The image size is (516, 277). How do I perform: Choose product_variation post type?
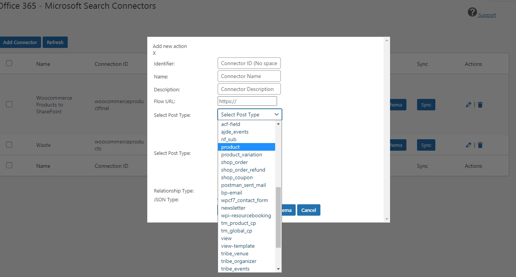coord(247,154)
